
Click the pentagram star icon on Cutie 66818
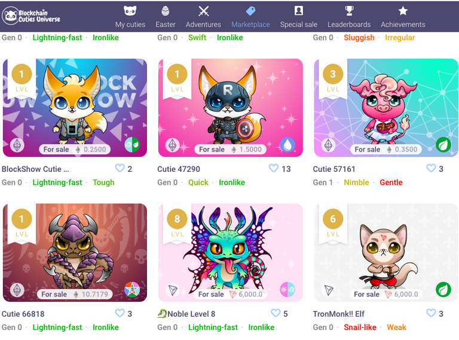pyautogui.click(x=132, y=290)
